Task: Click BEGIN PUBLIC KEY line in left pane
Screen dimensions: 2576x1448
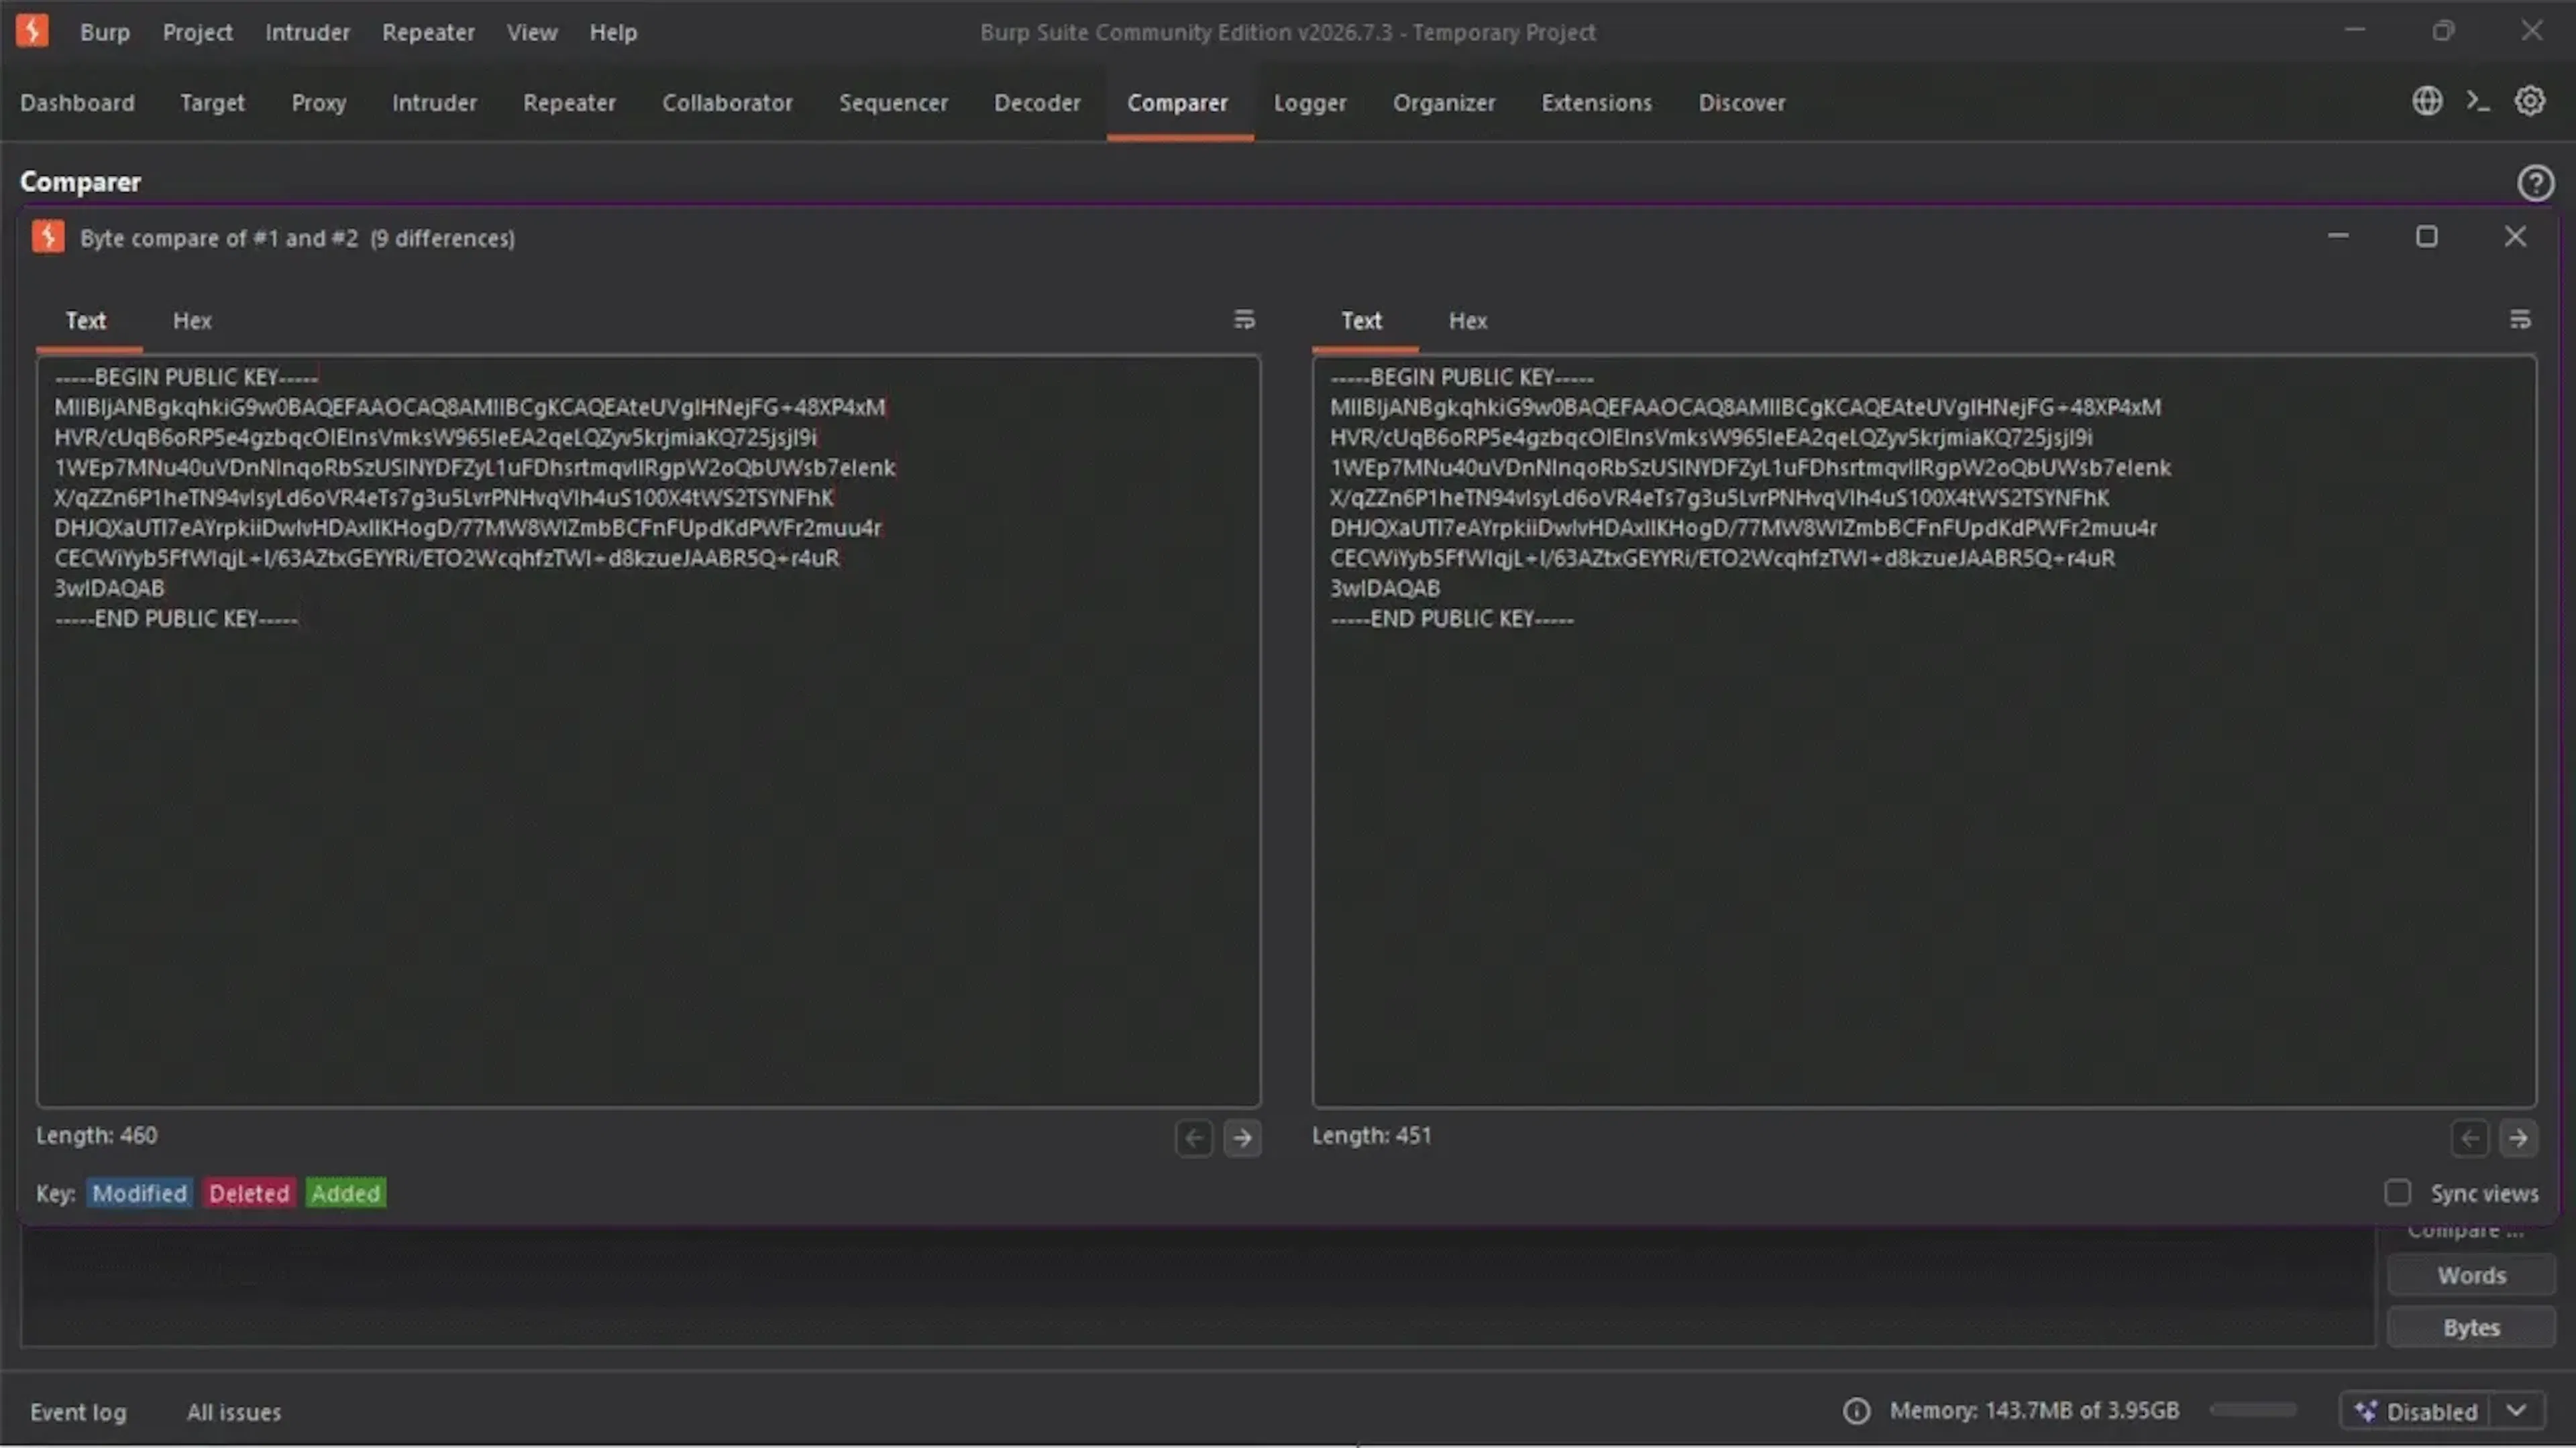Action: click(x=186, y=377)
